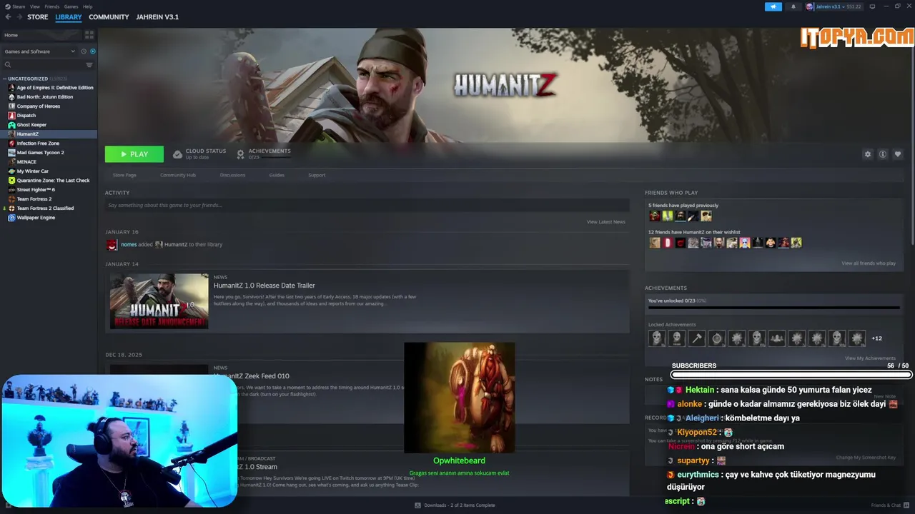Select Company of Heroes in library
The image size is (915, 514).
[x=39, y=106]
